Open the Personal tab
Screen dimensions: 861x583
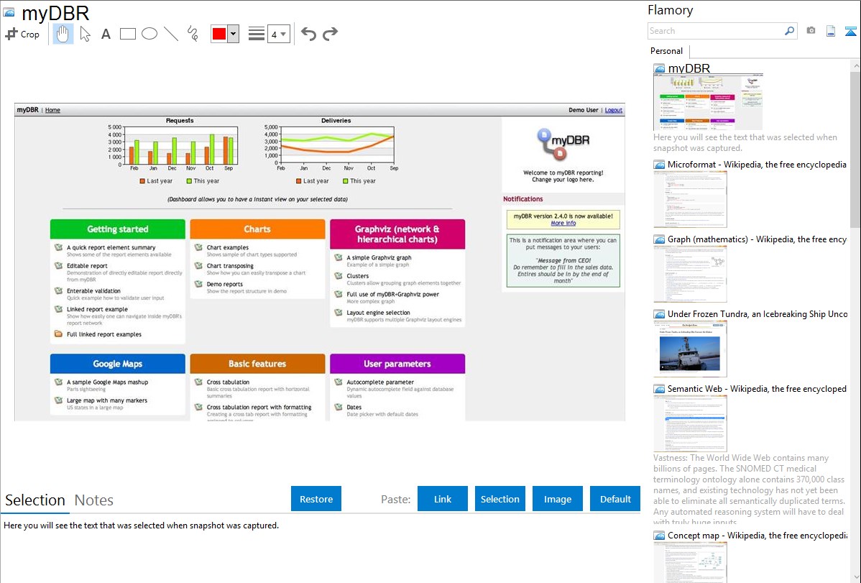pos(667,51)
